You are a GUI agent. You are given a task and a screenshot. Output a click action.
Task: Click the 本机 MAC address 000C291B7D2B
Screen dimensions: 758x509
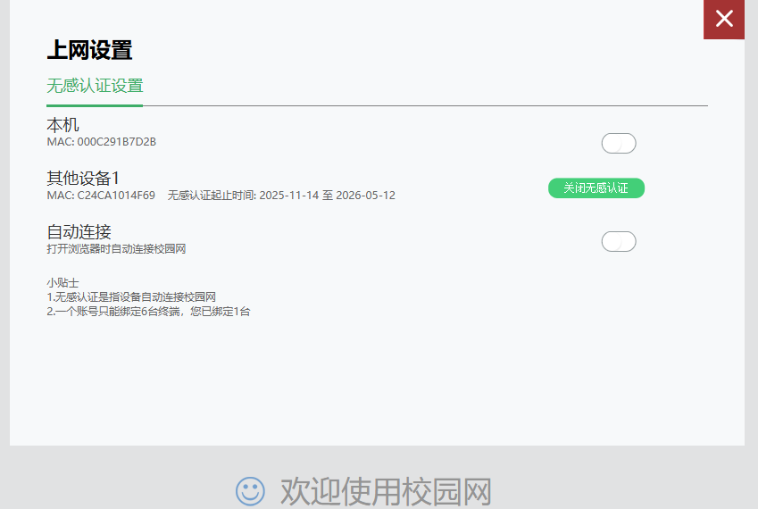pyautogui.click(x=116, y=142)
